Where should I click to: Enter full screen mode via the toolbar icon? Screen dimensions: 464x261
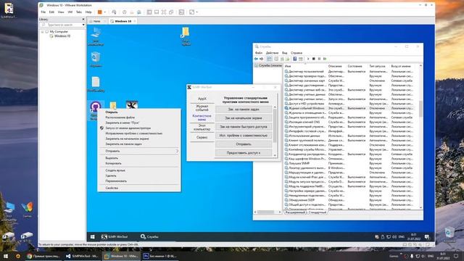[x=164, y=12]
